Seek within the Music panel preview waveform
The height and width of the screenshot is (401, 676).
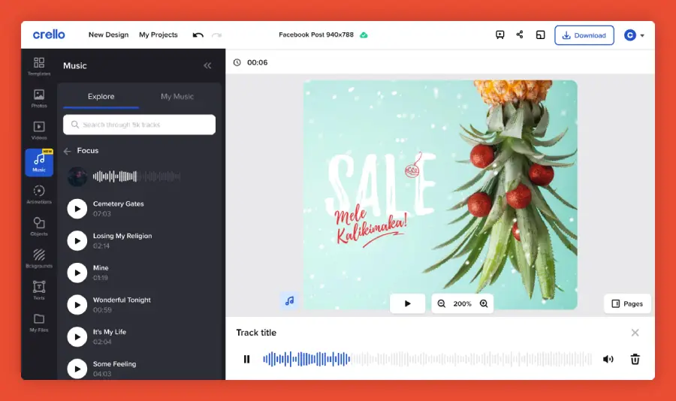[137, 176]
